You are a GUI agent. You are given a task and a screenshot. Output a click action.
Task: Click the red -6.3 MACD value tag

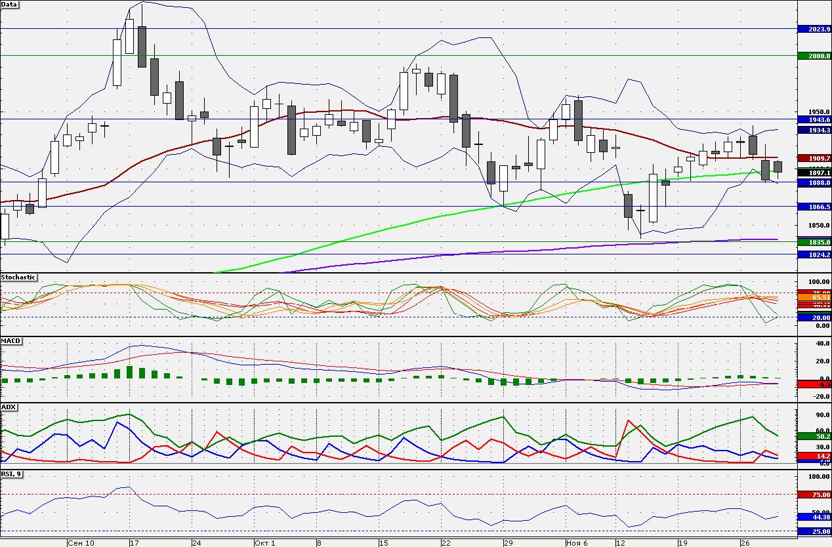click(x=814, y=384)
